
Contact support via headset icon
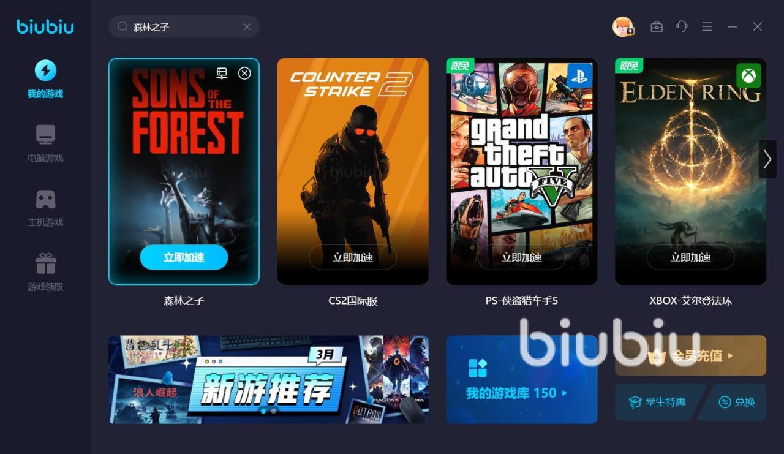(682, 26)
